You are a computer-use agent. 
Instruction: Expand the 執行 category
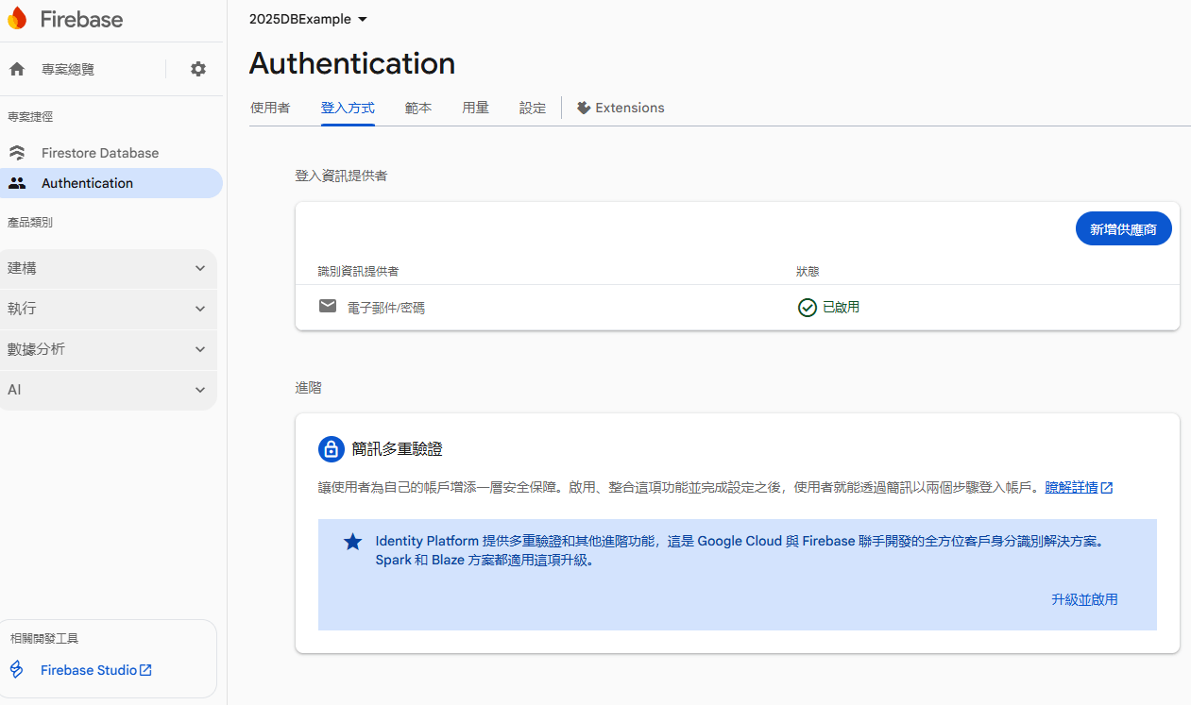109,309
